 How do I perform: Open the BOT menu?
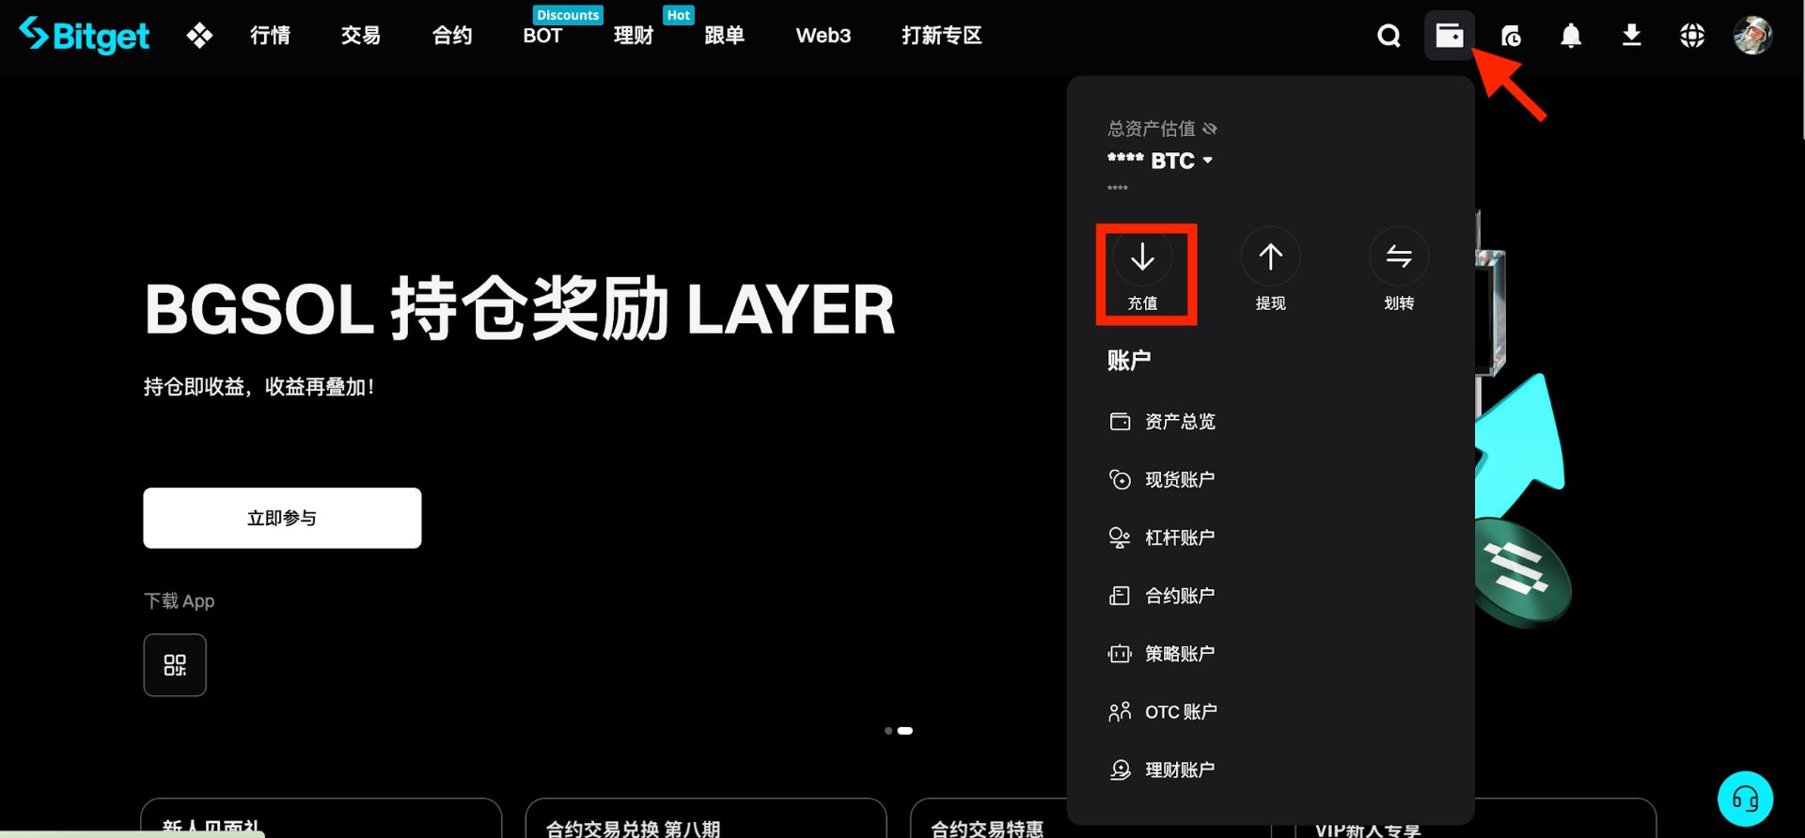pyautogui.click(x=542, y=36)
